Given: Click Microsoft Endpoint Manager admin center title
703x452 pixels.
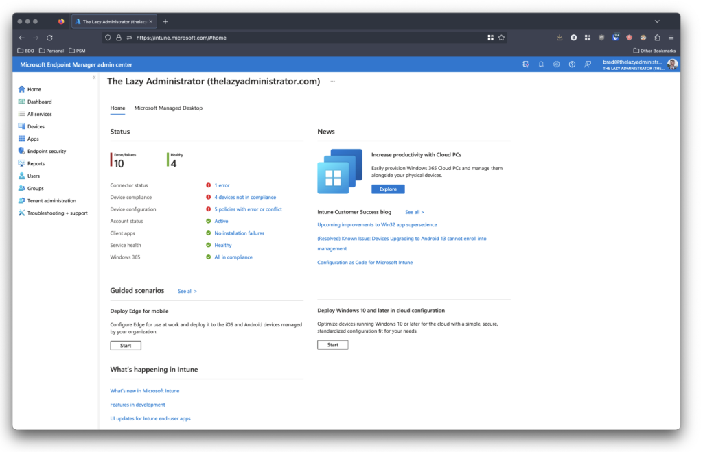Looking at the screenshot, I should [76, 64].
